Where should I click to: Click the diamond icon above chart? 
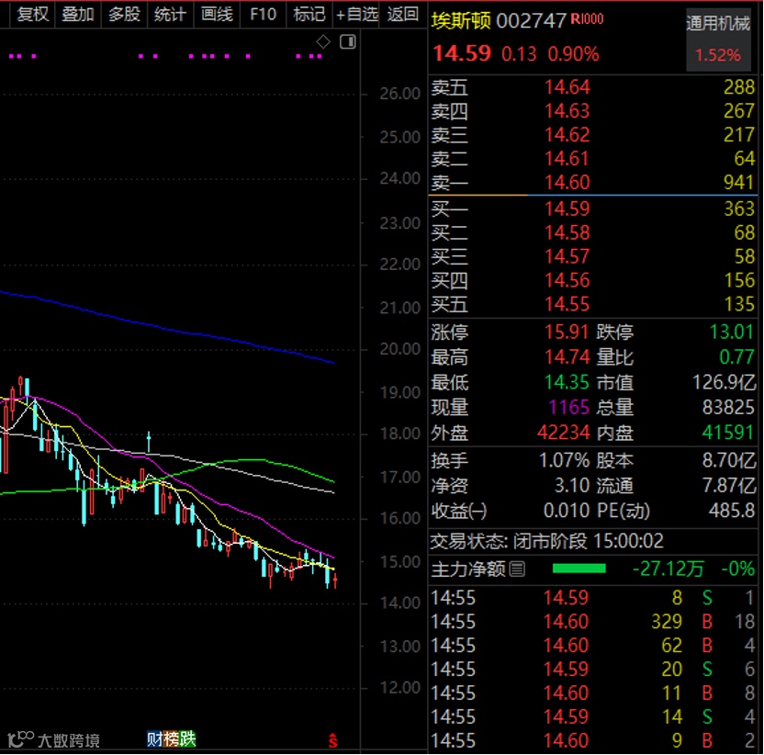[x=323, y=42]
